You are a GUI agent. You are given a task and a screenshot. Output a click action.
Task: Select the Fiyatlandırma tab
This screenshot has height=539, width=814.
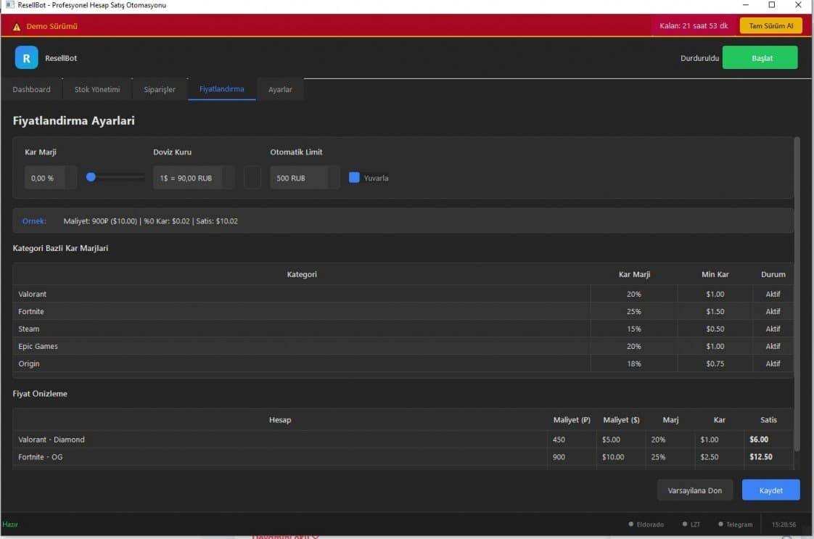click(222, 89)
